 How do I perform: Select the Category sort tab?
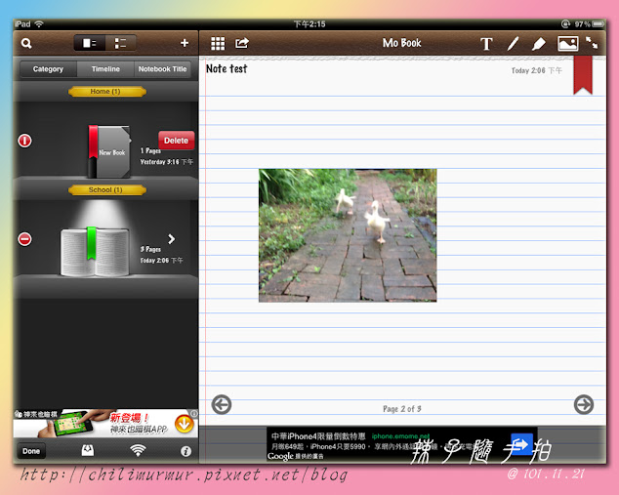click(48, 69)
